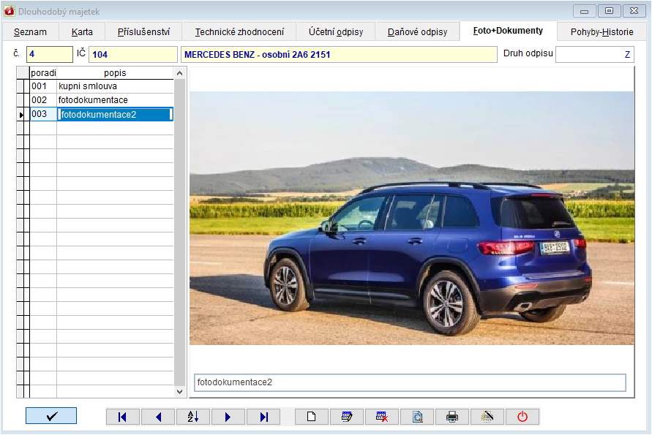Click the scroll down arrow of the list
The image size is (652, 435).
pyautogui.click(x=179, y=391)
